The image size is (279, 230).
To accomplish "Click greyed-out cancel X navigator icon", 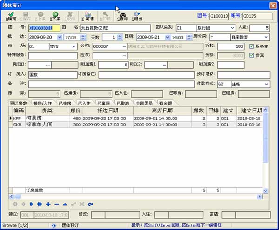I will click(82, 204).
